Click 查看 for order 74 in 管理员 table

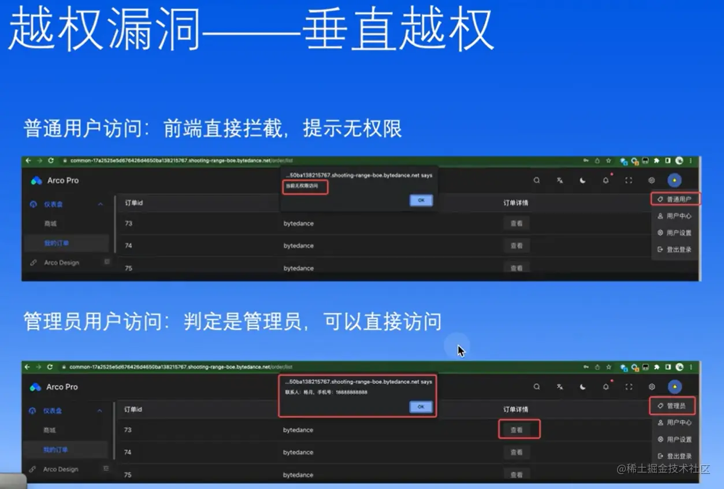(x=517, y=452)
